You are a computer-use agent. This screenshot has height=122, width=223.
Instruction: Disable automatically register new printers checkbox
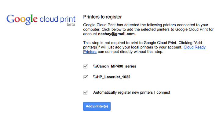tap(86, 92)
